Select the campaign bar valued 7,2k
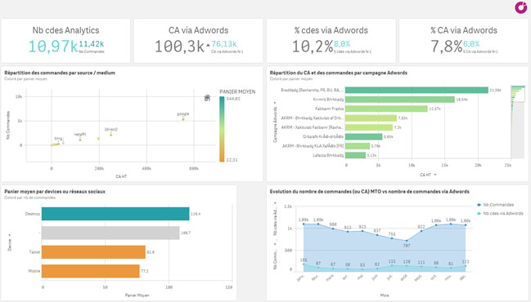Viewport: 531px width, 302px height. [x=369, y=127]
